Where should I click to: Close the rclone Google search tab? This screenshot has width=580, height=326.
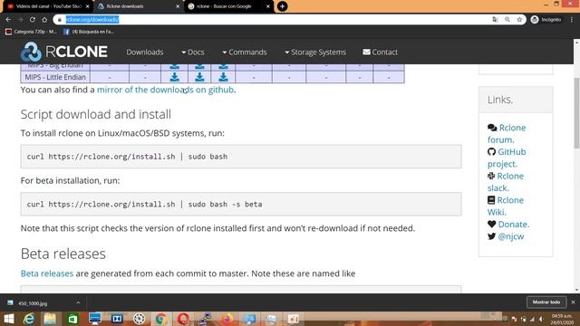268,6
